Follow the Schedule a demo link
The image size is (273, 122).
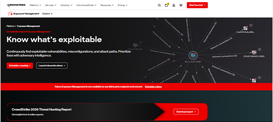click(x=153, y=87)
